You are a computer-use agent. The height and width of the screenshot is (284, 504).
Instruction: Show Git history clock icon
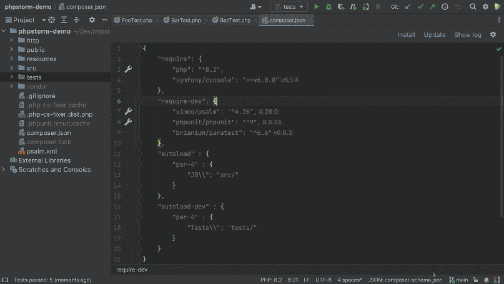[x=445, y=6]
